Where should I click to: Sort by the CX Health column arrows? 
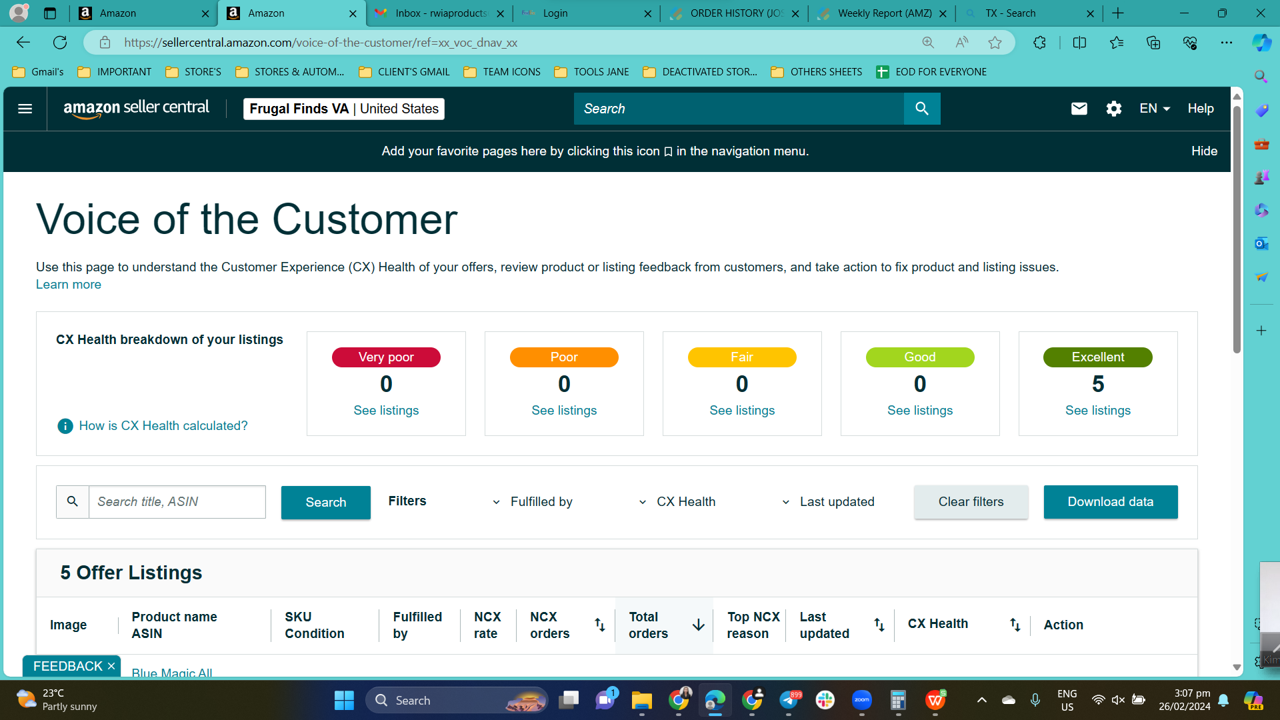pyautogui.click(x=1015, y=625)
